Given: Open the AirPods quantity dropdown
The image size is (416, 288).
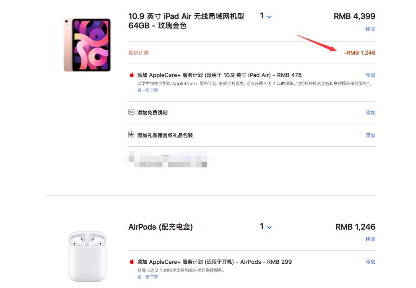Looking at the screenshot, I should 265,227.
